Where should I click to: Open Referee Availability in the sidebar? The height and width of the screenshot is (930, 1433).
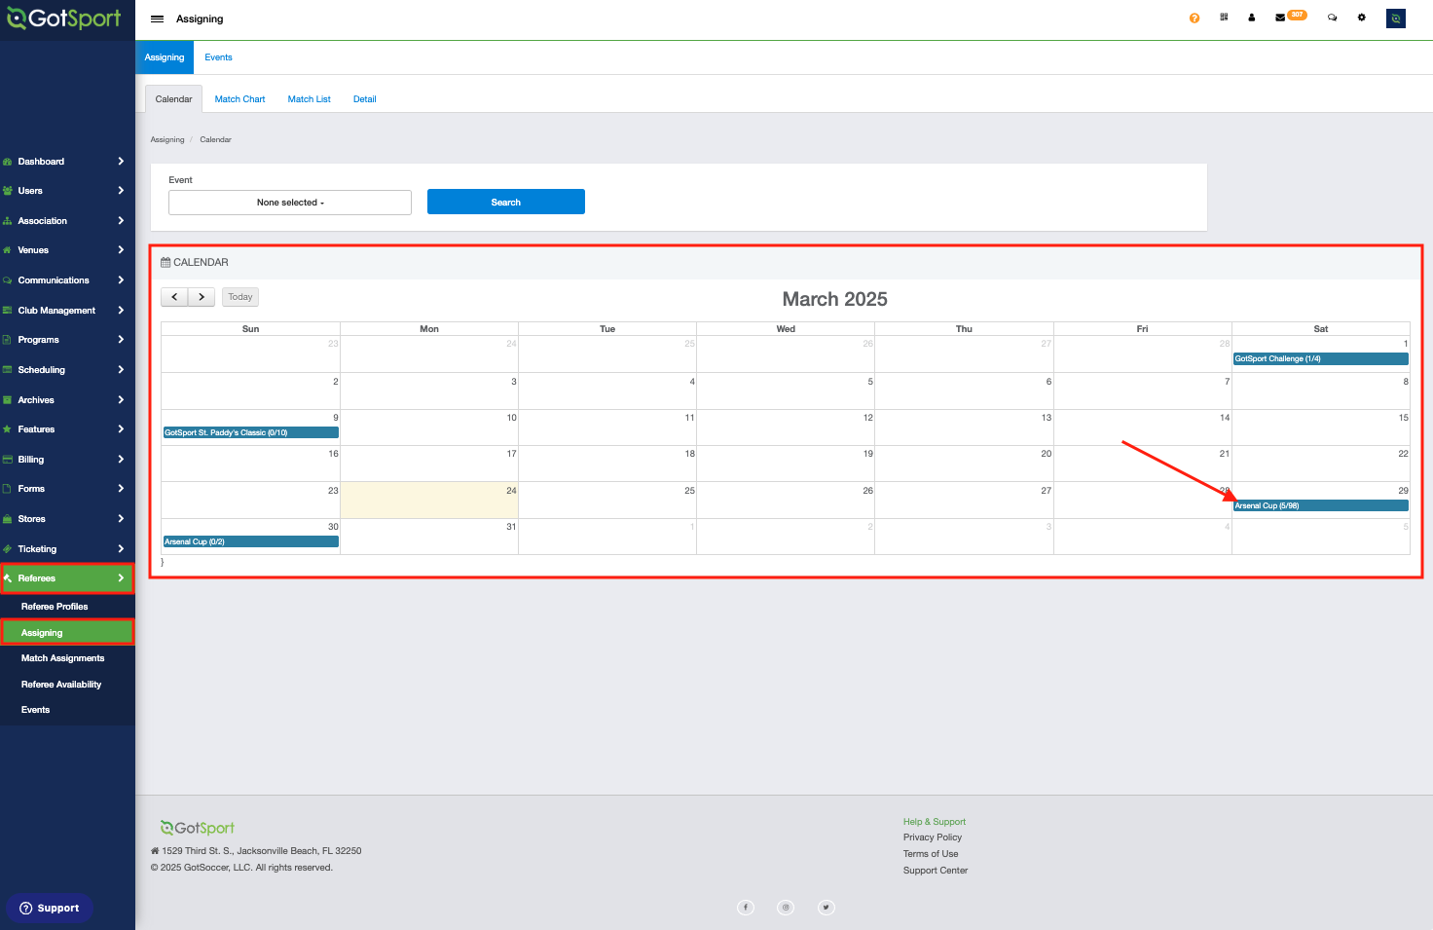pos(61,685)
